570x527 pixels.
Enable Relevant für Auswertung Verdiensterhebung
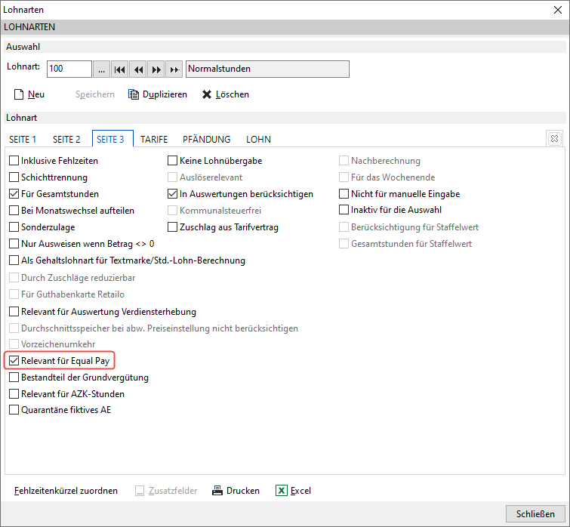pos(14,312)
